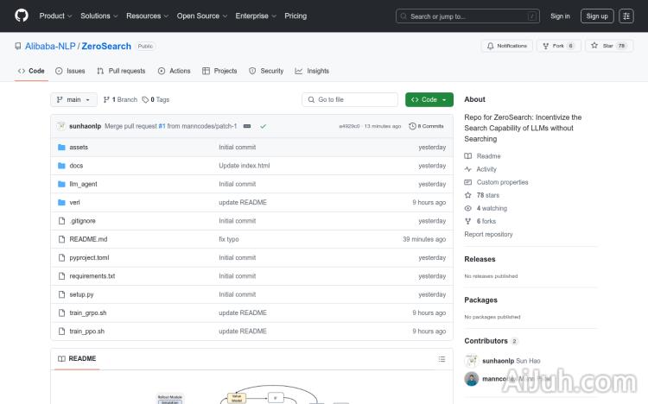Screen dimensions: 648x404
Task: Open the green Code dropdown button
Action: (429, 99)
